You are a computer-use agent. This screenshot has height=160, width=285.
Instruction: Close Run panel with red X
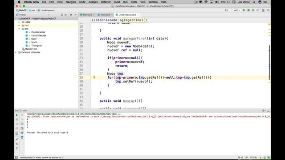(17, 144)
